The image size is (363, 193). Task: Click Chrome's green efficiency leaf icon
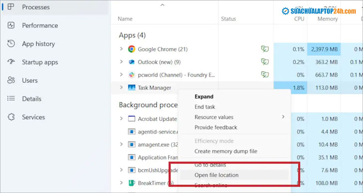click(x=264, y=49)
